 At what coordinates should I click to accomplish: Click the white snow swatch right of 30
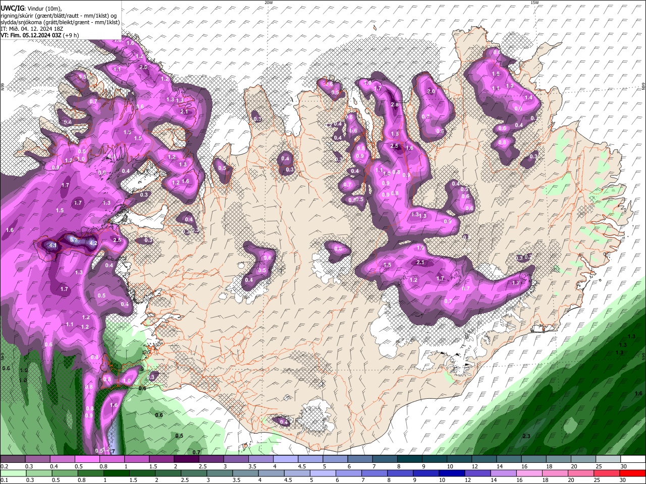coord(632,459)
